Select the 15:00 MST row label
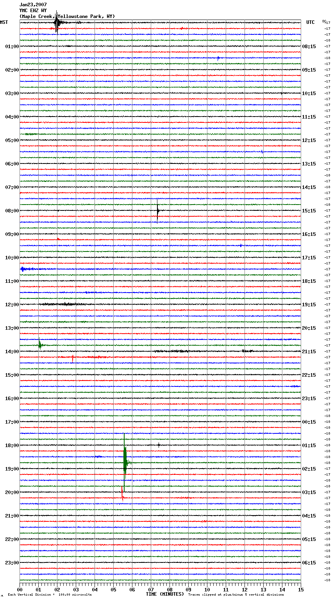 pos(12,375)
